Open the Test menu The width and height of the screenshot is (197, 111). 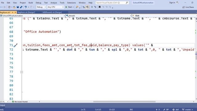(x=46, y=3)
